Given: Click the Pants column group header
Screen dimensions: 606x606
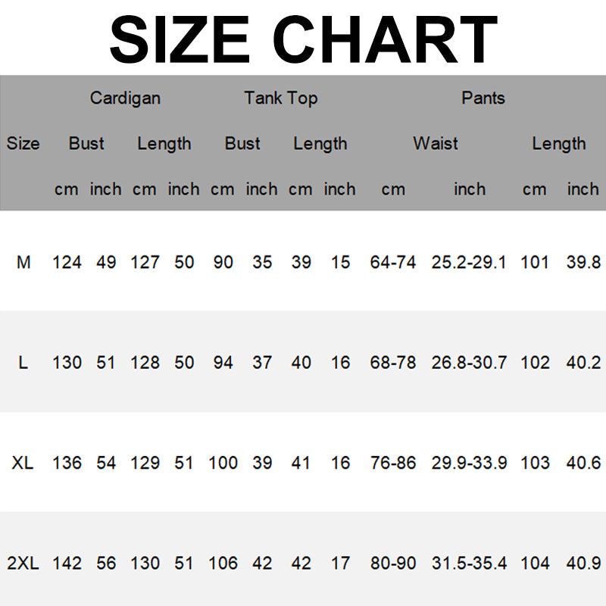Looking at the screenshot, I should pos(483,98).
